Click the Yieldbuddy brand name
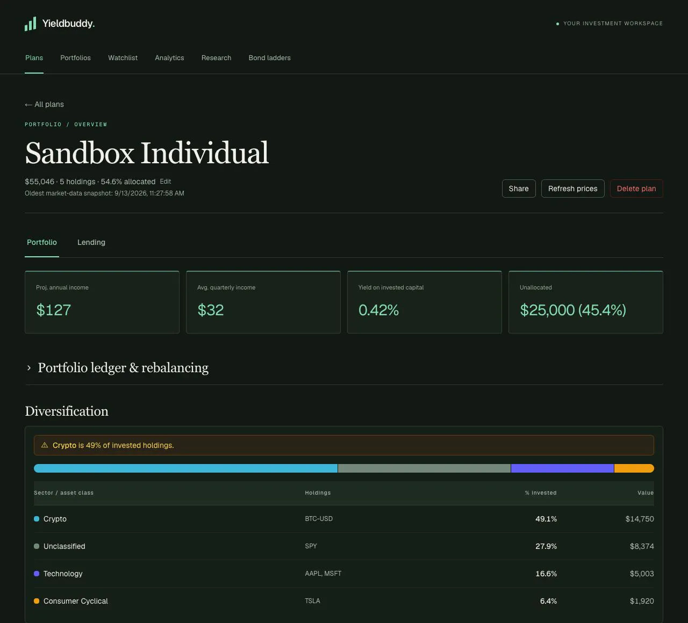688x623 pixels. [x=68, y=24]
